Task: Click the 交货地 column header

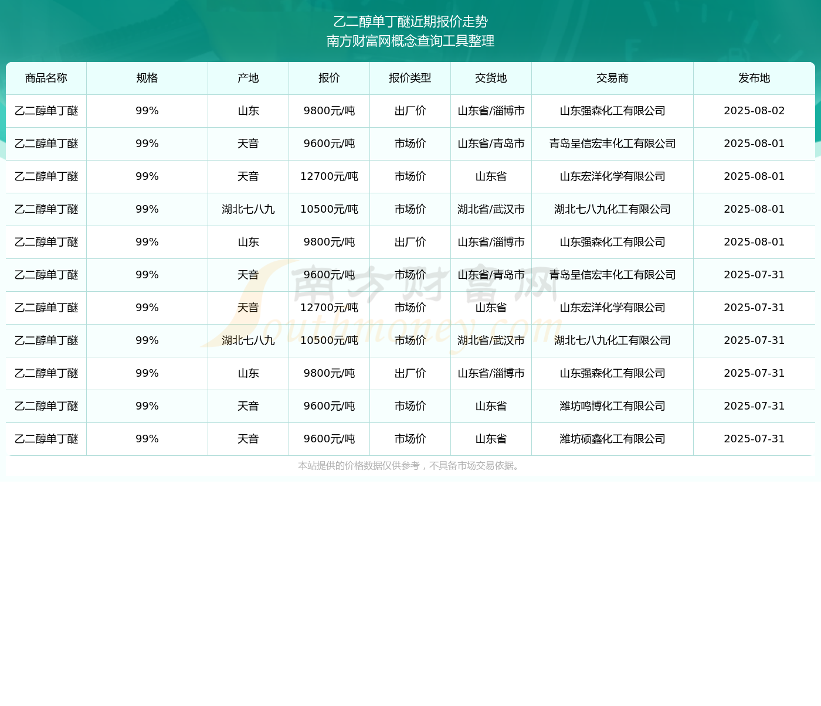Action: coord(491,78)
